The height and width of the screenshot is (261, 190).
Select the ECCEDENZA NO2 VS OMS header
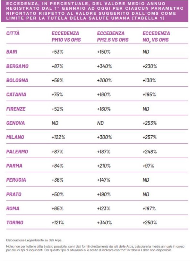(156, 37)
